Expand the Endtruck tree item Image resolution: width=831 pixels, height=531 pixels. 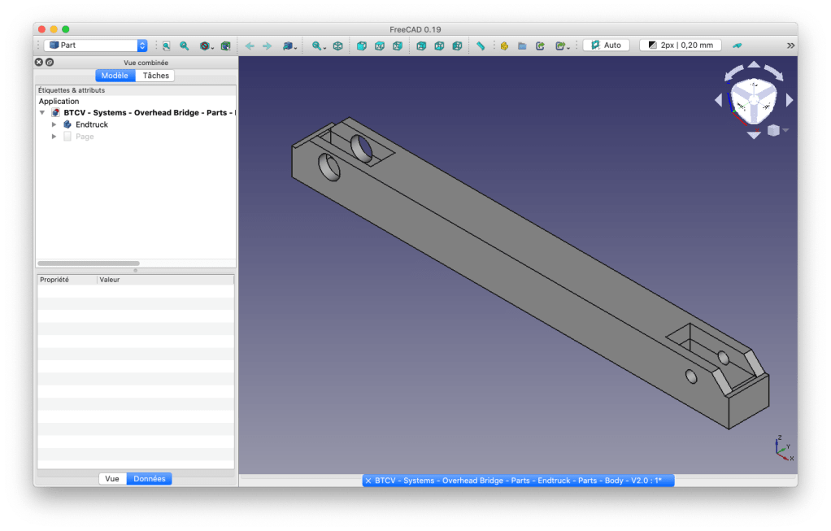pyautogui.click(x=54, y=124)
